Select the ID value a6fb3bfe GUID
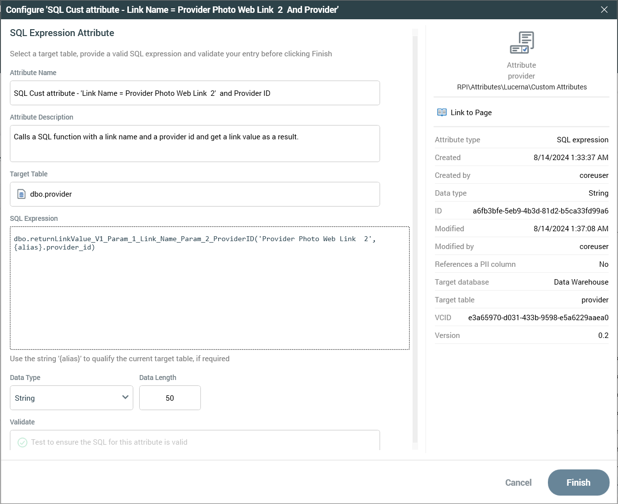Image resolution: width=618 pixels, height=504 pixels. coord(540,211)
